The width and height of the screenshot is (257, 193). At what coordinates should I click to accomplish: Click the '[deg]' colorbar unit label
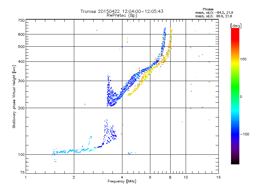coord(236,26)
